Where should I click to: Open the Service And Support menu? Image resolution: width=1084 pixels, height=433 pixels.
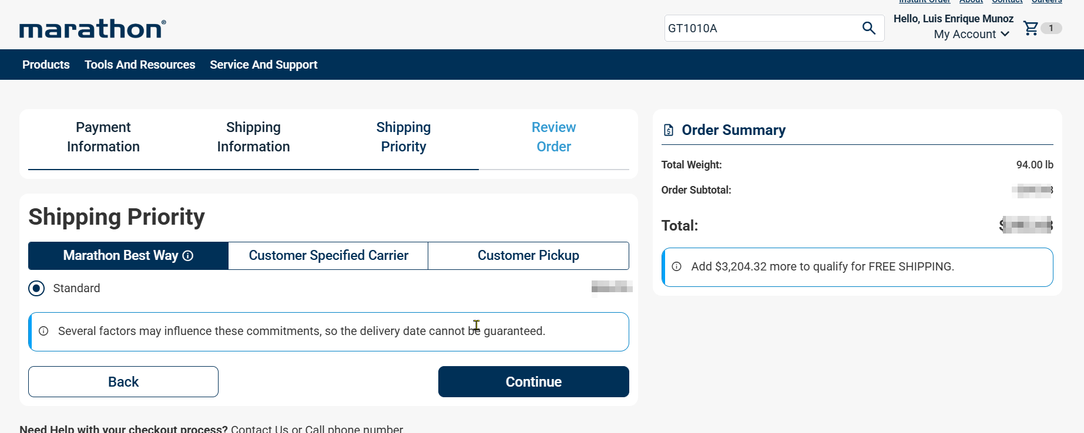(x=263, y=65)
